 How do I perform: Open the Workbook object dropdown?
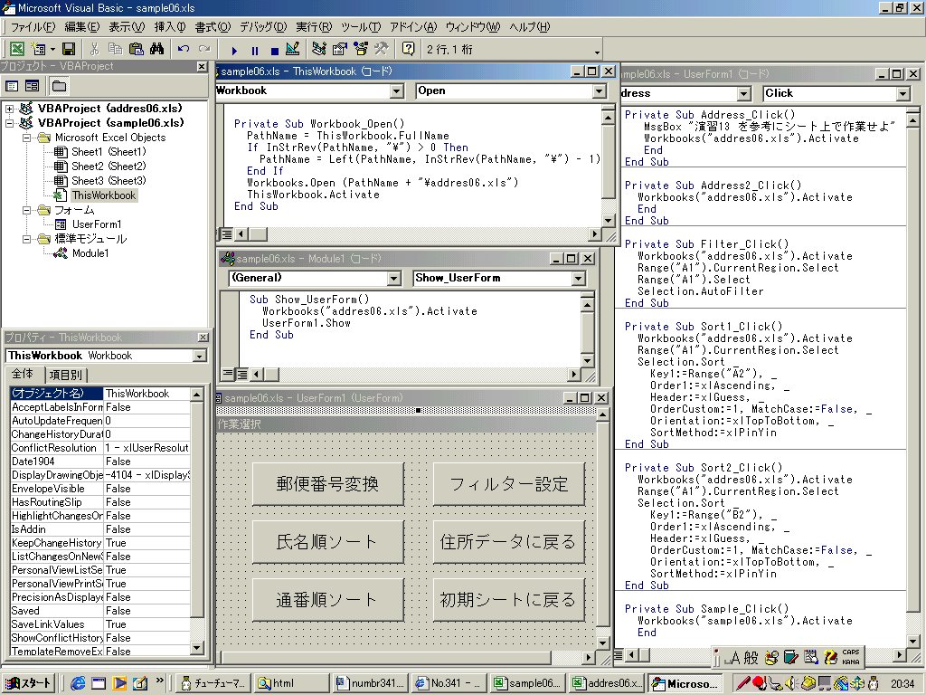coord(396,91)
